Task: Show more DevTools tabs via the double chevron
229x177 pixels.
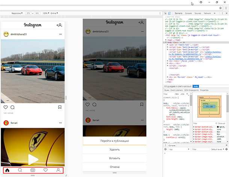Action: point(214,13)
